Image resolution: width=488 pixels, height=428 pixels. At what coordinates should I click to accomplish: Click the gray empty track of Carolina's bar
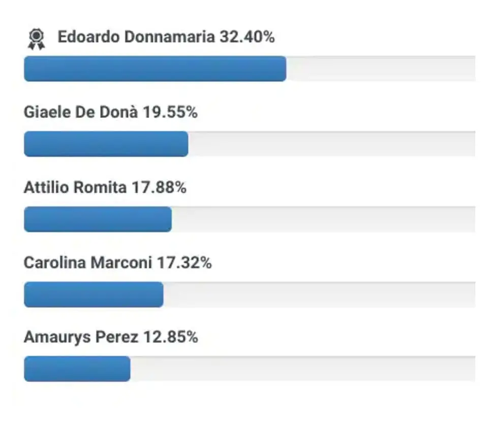319,294
